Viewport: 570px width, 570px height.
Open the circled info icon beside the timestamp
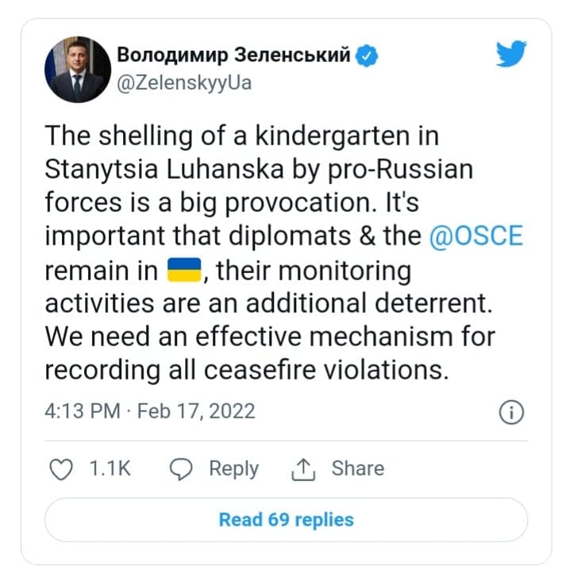point(511,412)
